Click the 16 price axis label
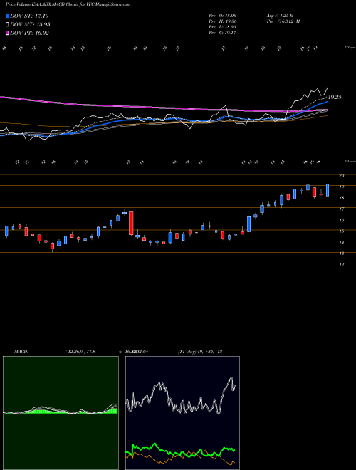 pyautogui.click(x=341, y=220)
